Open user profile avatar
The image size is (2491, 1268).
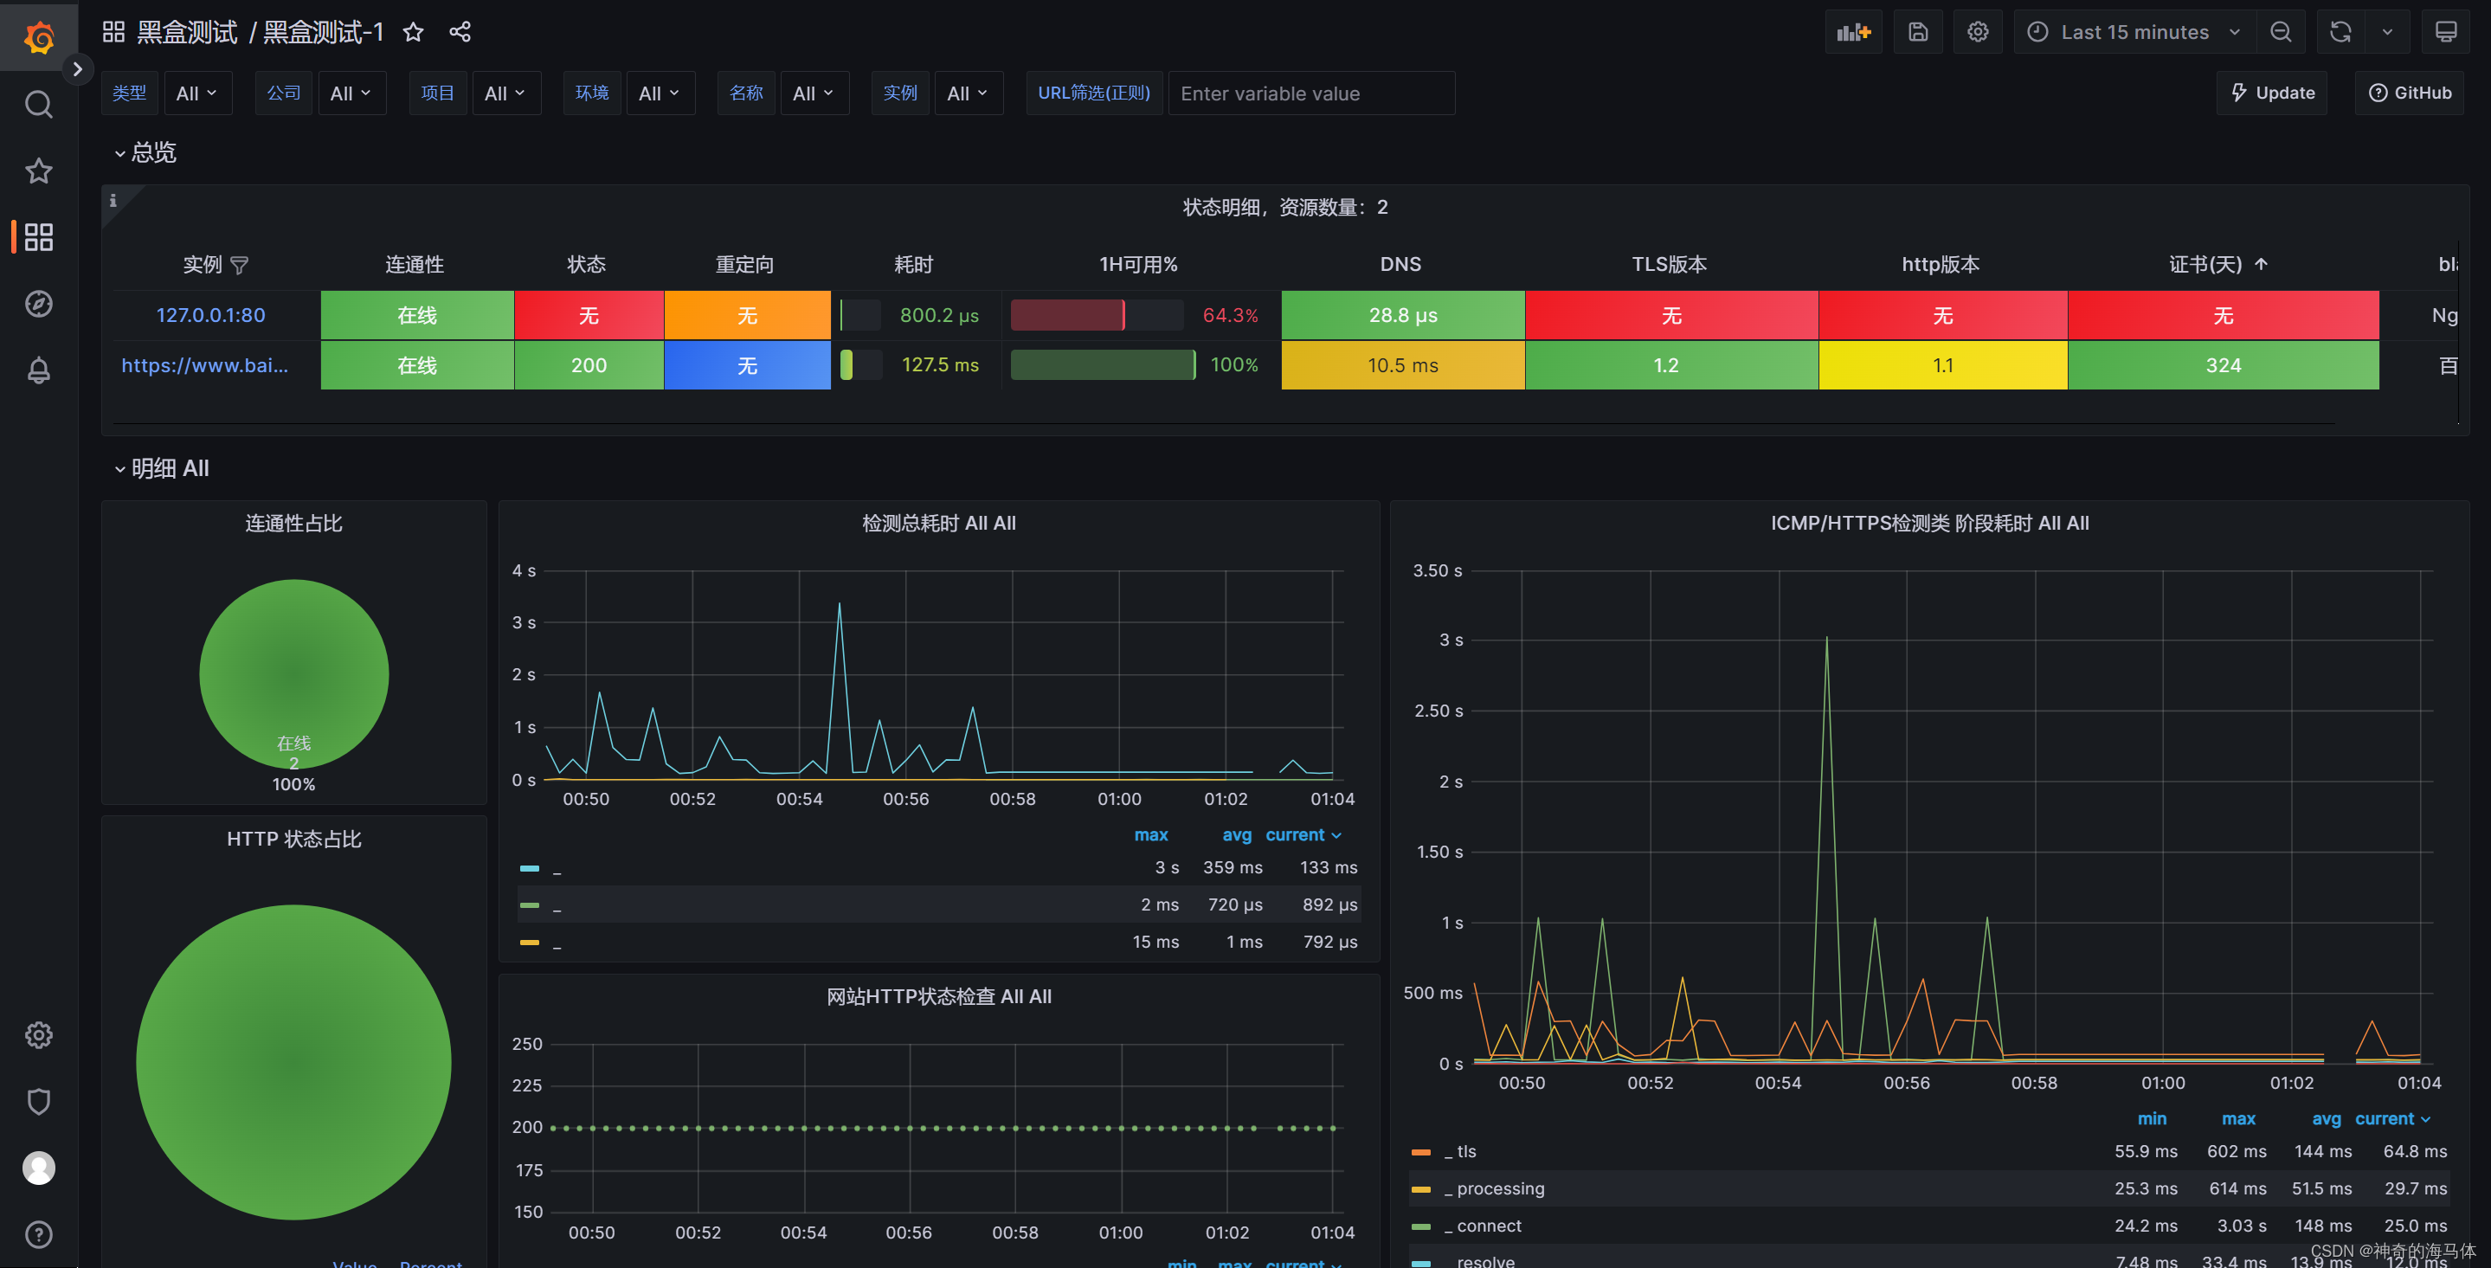(x=39, y=1168)
